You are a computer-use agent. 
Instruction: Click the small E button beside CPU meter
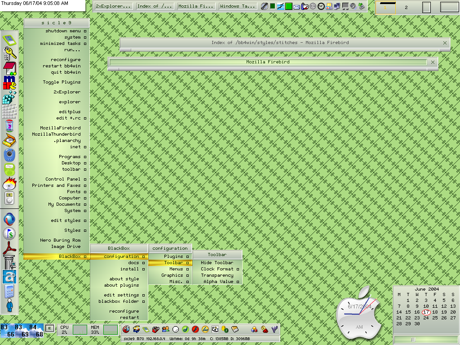point(49,328)
